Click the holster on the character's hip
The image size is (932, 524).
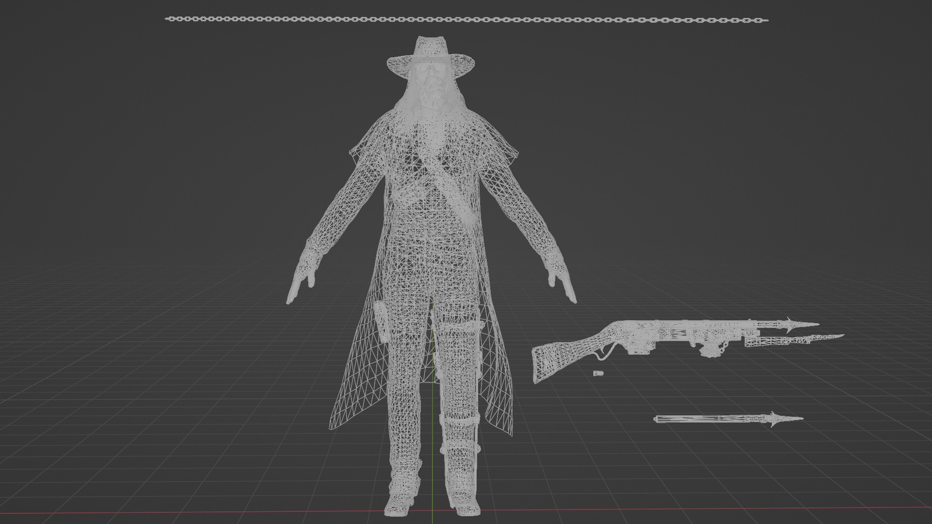[x=381, y=321]
